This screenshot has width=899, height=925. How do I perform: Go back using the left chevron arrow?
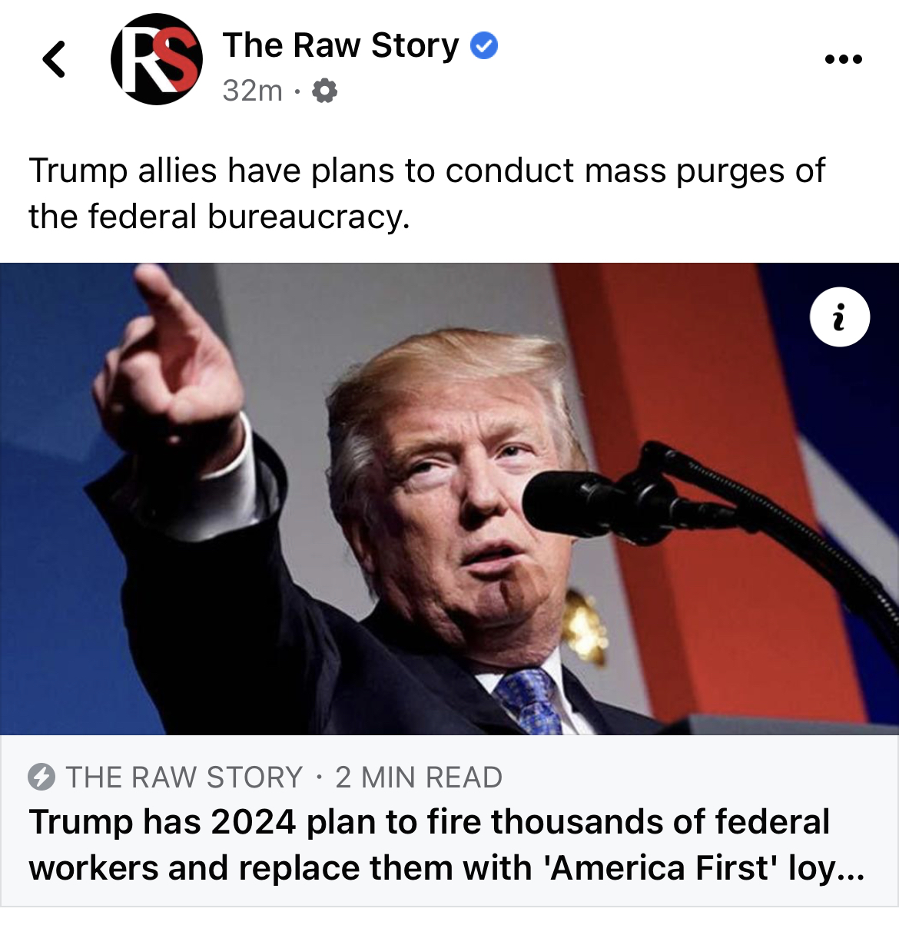pos(54,59)
